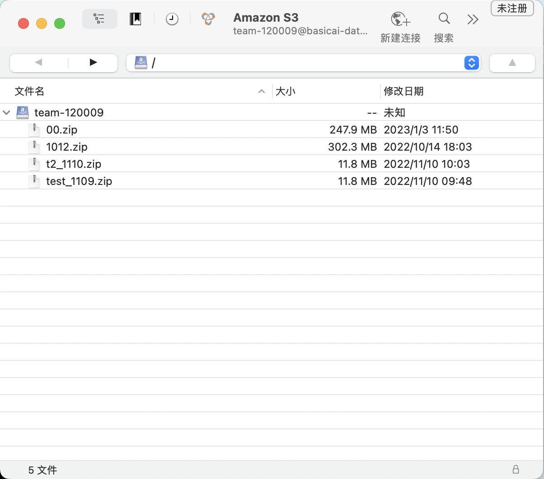
Task: Click the 247.9 MB size cell
Action: 353,130
